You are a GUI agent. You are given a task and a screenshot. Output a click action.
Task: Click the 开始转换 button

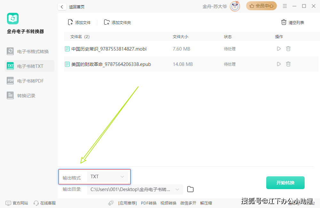pos(285,183)
